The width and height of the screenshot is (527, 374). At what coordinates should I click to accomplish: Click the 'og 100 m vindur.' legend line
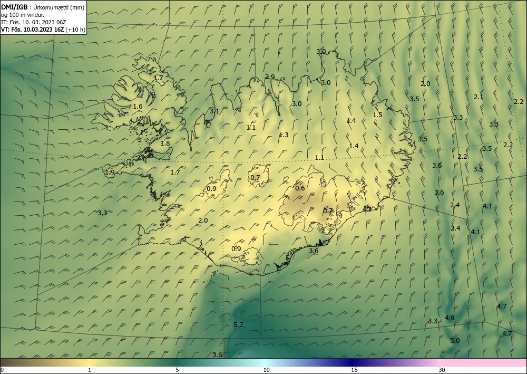click(x=23, y=15)
